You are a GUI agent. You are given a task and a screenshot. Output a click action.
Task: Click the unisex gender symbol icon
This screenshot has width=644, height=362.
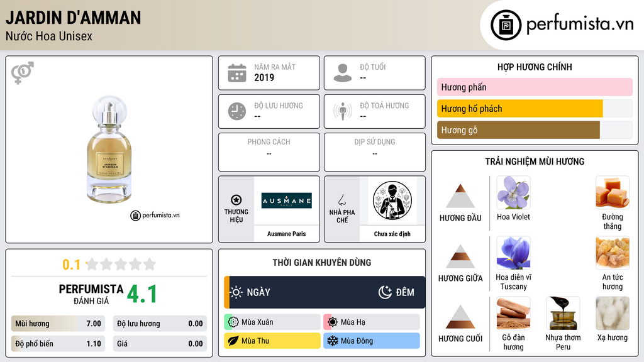coord(23,72)
